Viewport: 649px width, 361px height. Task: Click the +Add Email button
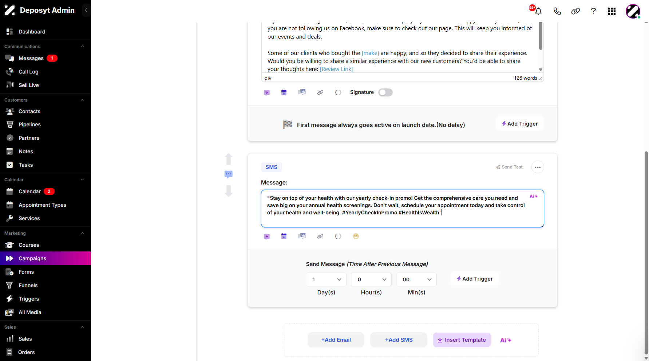336,340
